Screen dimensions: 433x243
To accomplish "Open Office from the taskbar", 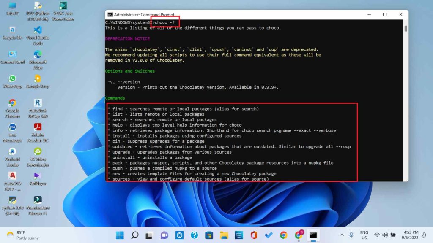I will pyautogui.click(x=254, y=235).
